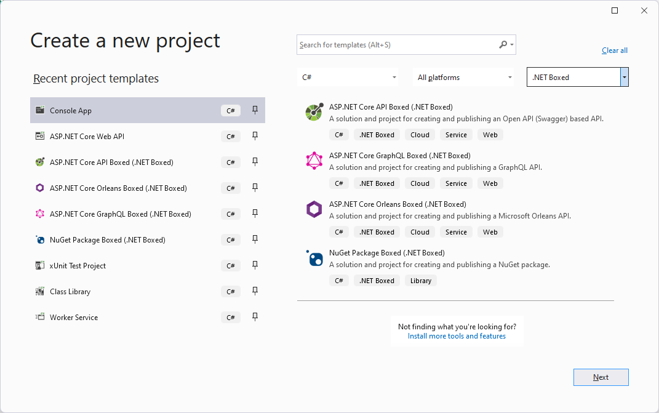Viewport: 659px width, 413px height.
Task: Pin the ASP.NET Core Web API template
Action: tap(255, 137)
